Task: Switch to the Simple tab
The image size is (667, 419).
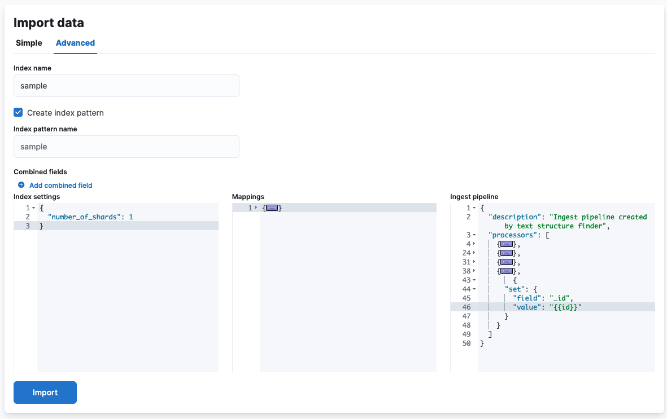Action: pyautogui.click(x=29, y=43)
